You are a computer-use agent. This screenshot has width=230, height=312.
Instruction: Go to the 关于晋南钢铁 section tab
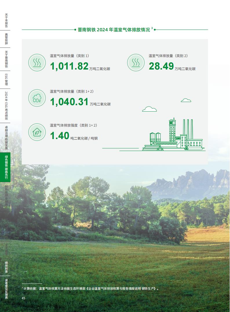[6, 59]
